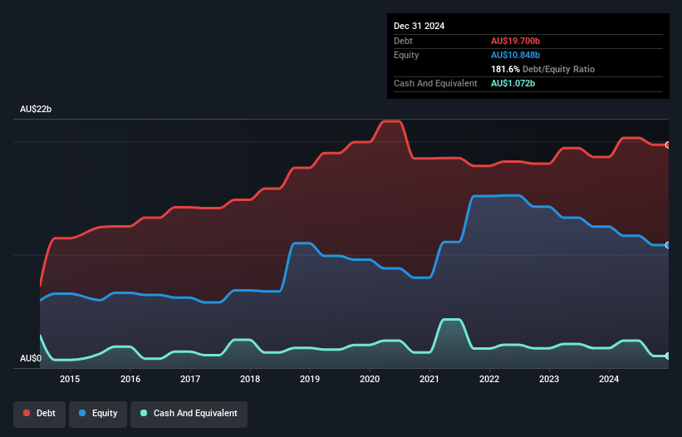The width and height of the screenshot is (682, 437).
Task: Click the 2017 x-axis label
Action: [x=190, y=379]
